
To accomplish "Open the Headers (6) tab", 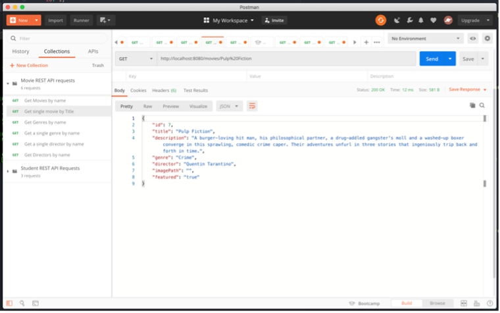I will (x=164, y=91).
